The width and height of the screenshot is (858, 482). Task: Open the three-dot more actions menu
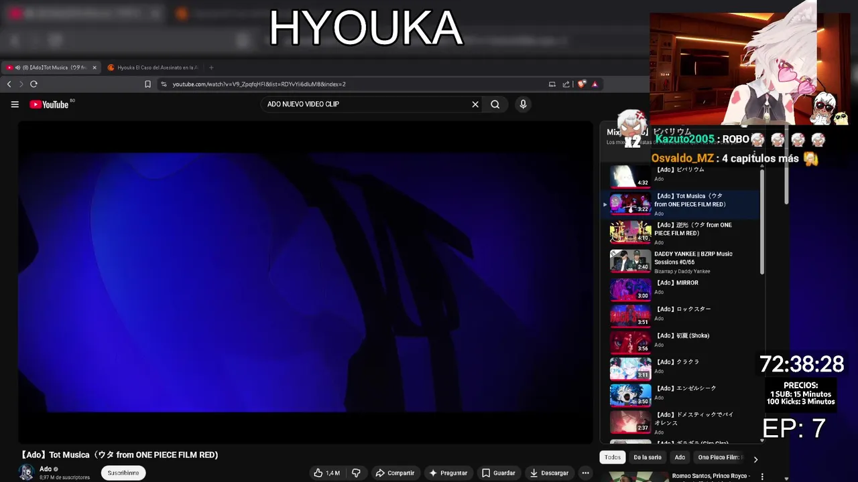[585, 473]
